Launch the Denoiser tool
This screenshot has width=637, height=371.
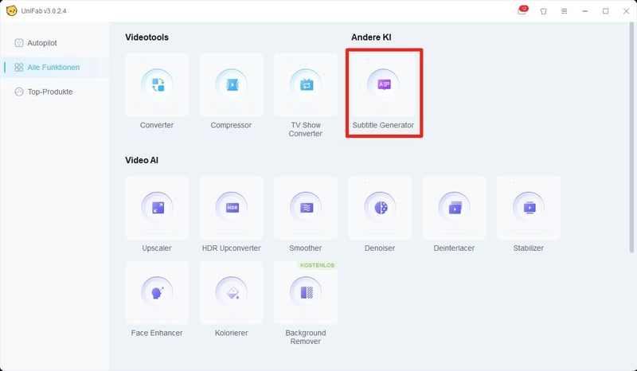[x=380, y=208]
